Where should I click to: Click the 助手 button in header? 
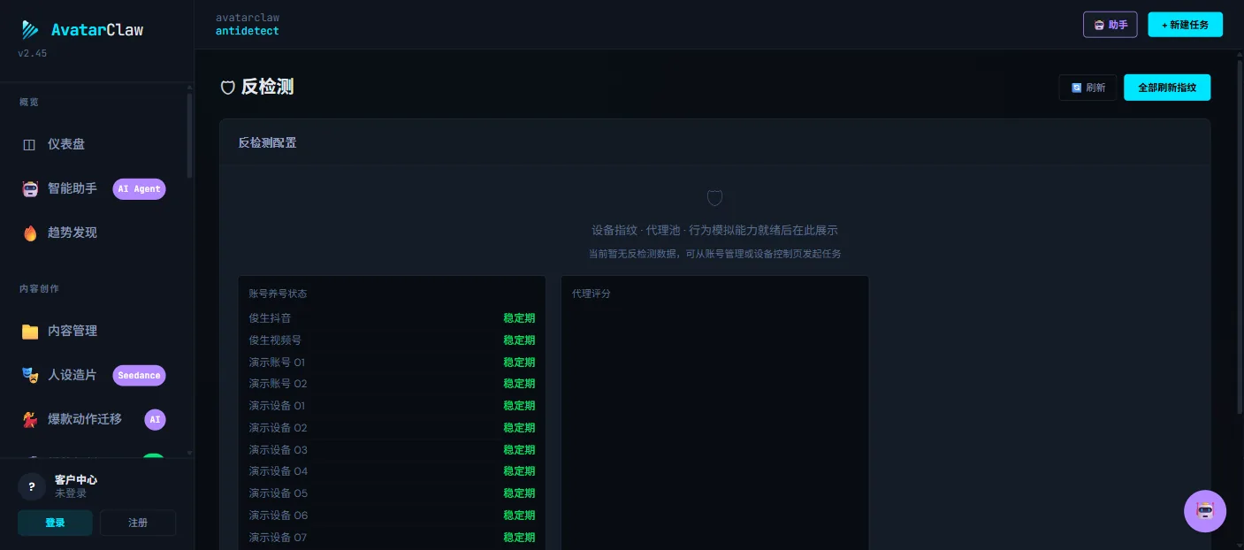1110,25
